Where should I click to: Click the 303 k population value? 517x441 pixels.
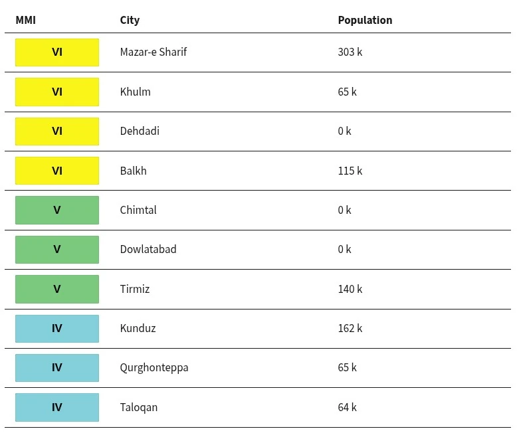350,52
